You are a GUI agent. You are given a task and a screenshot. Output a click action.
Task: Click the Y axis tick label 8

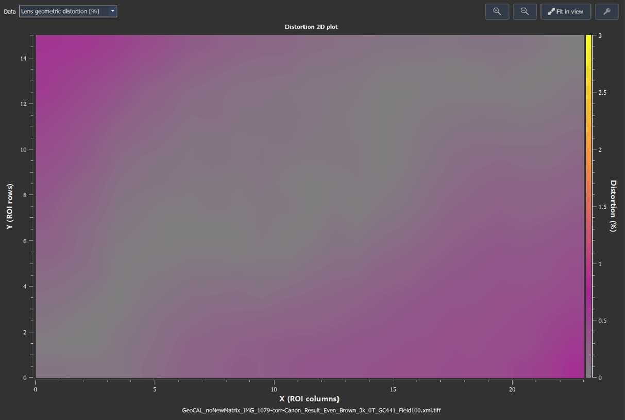click(x=25, y=195)
